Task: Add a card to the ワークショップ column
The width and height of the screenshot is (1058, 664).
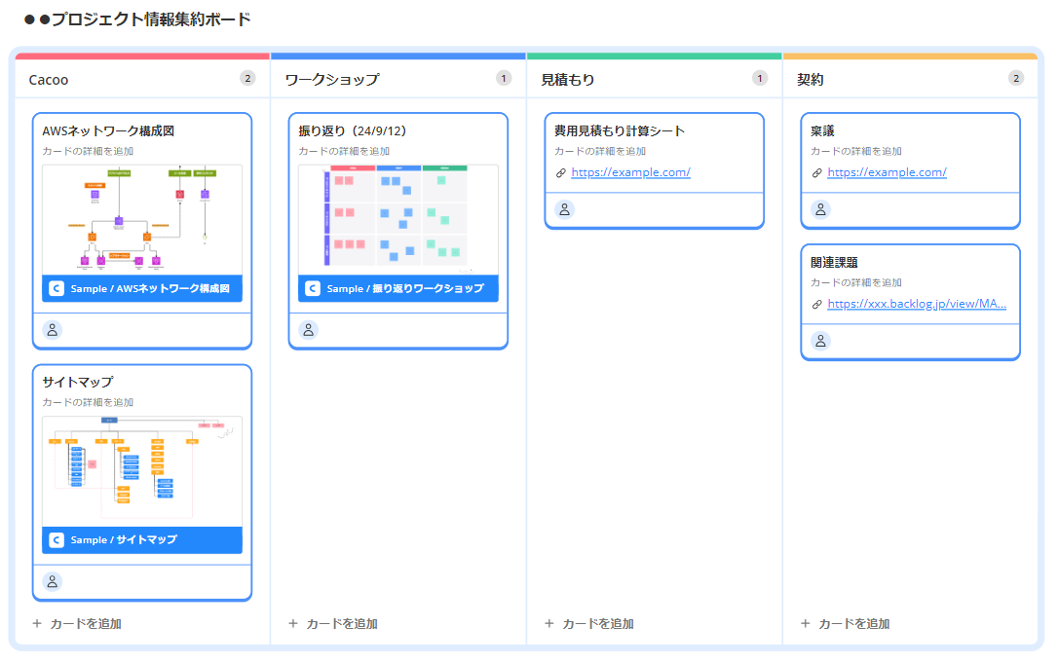Action: pyautogui.click(x=333, y=623)
